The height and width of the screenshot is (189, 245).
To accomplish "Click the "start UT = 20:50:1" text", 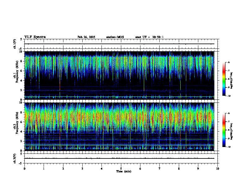I will [x=149, y=37].
